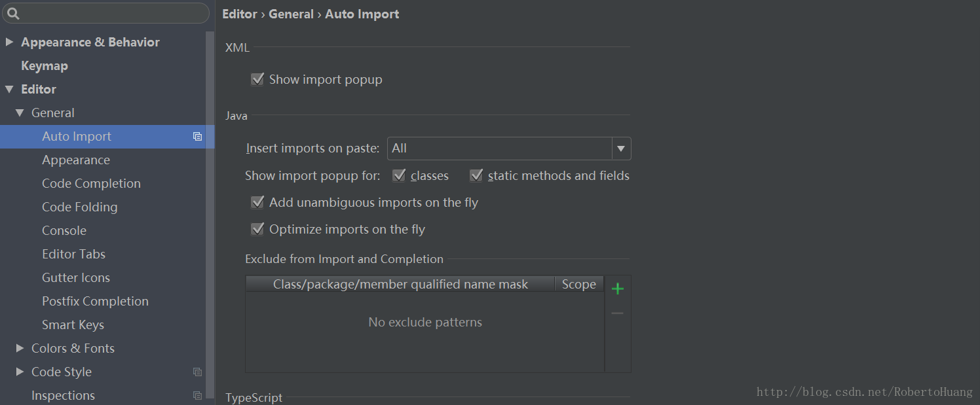
Task: Disable Optimize imports on the fly
Action: pyautogui.click(x=257, y=230)
